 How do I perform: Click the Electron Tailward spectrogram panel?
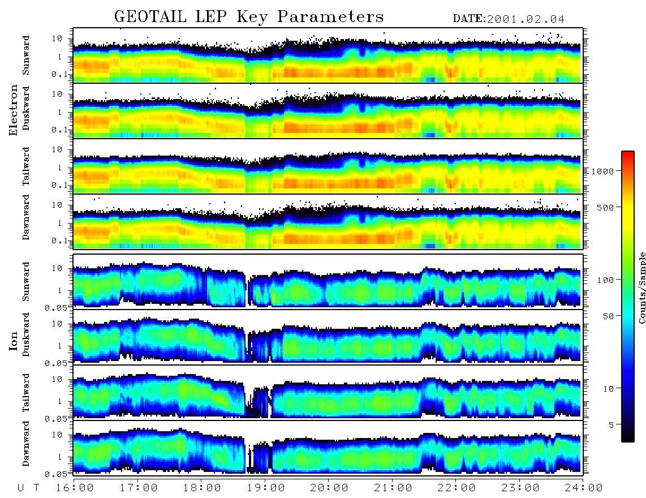[328, 166]
